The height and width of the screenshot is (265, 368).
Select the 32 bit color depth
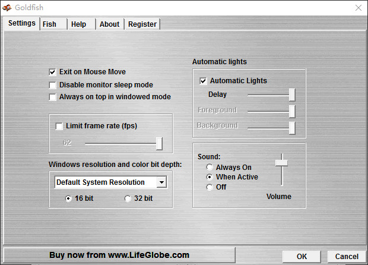click(128, 198)
